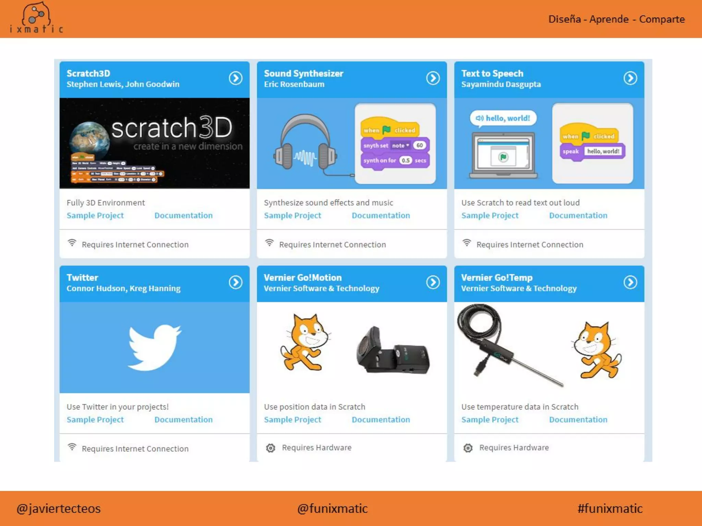This screenshot has height=526, width=702.
Task: Click the gear icon under Vernier Go!Motion
Action: click(x=270, y=448)
